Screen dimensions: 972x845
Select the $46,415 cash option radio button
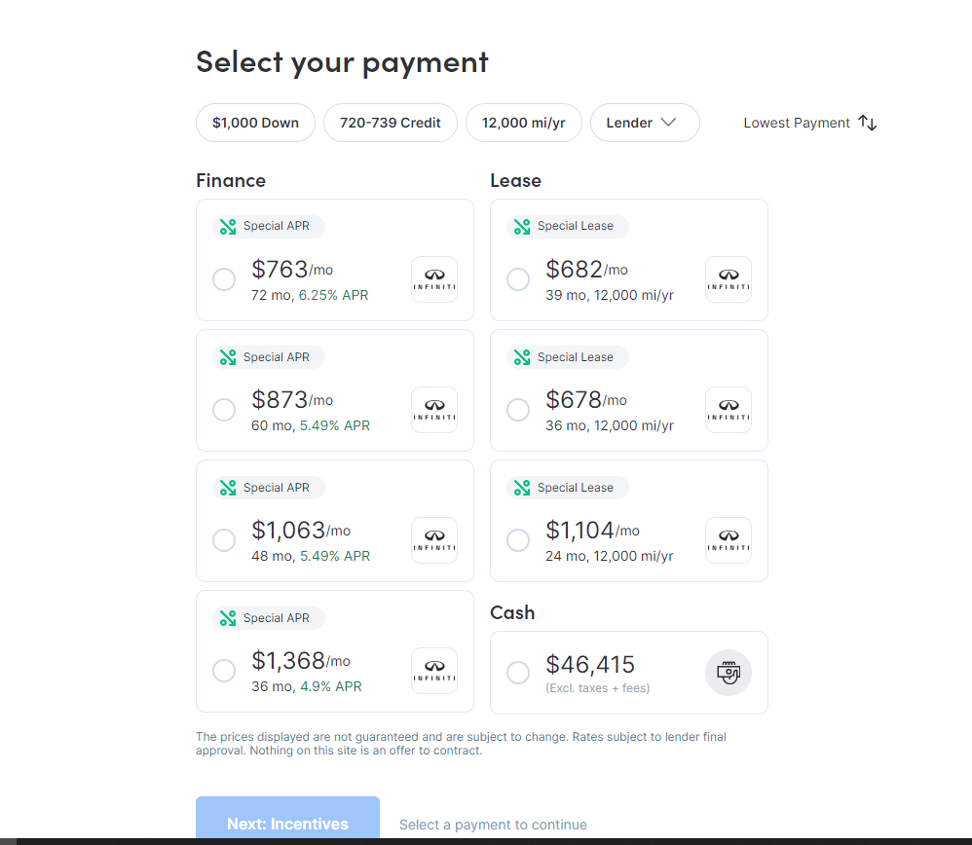(x=518, y=672)
